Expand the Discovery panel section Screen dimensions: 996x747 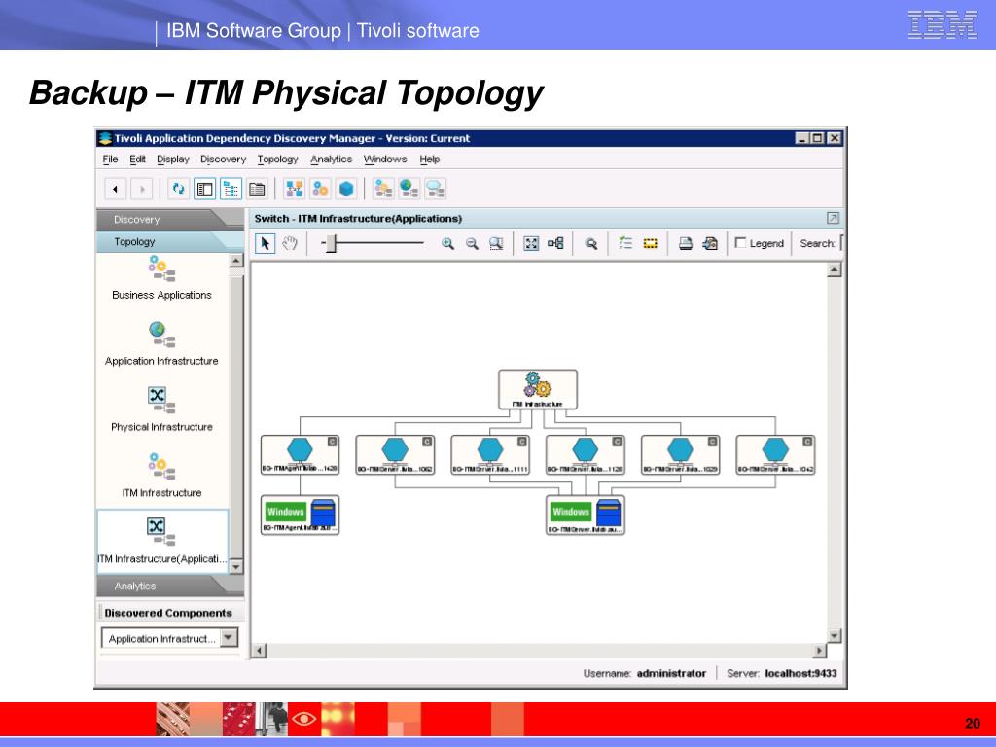[x=168, y=219]
